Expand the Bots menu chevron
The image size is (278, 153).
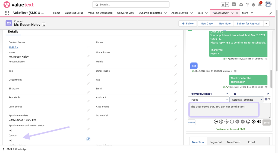(x=206, y=13)
